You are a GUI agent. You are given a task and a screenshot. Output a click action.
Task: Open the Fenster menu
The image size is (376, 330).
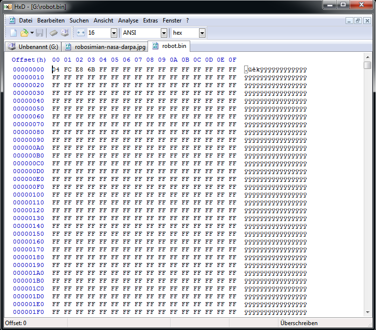pos(172,21)
